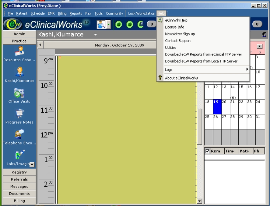
Task: Open the Fax menu
Action: (x=88, y=13)
